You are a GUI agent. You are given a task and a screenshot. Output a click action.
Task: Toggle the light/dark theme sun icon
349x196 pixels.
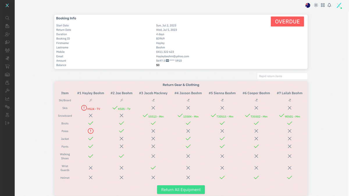click(x=316, y=5)
